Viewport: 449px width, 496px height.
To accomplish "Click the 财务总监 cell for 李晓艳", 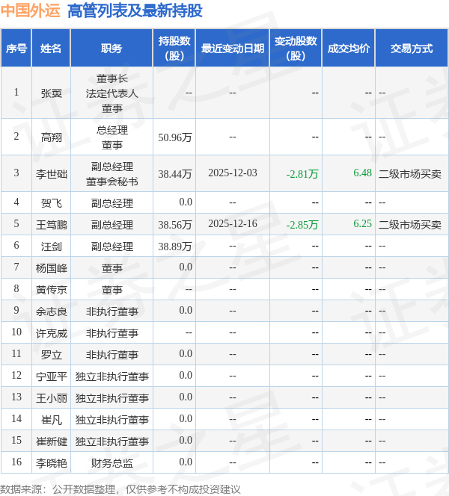I will pos(112,463).
